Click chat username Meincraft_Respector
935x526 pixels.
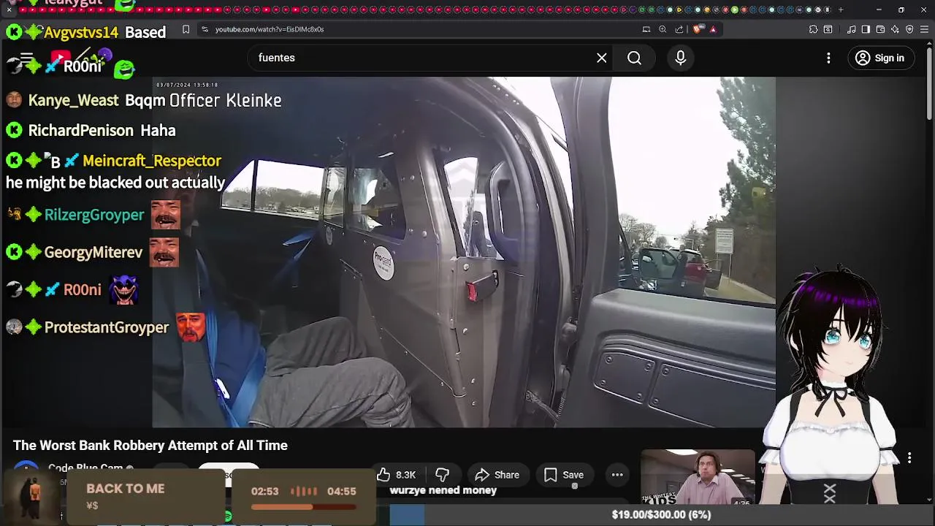[x=151, y=161]
